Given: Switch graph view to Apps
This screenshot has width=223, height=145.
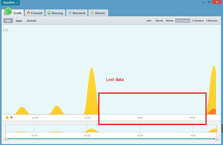Looking at the screenshot, I should (19, 21).
